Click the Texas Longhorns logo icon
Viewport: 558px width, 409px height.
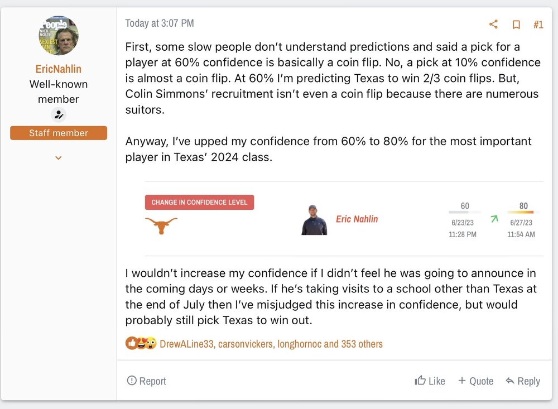coord(161,225)
